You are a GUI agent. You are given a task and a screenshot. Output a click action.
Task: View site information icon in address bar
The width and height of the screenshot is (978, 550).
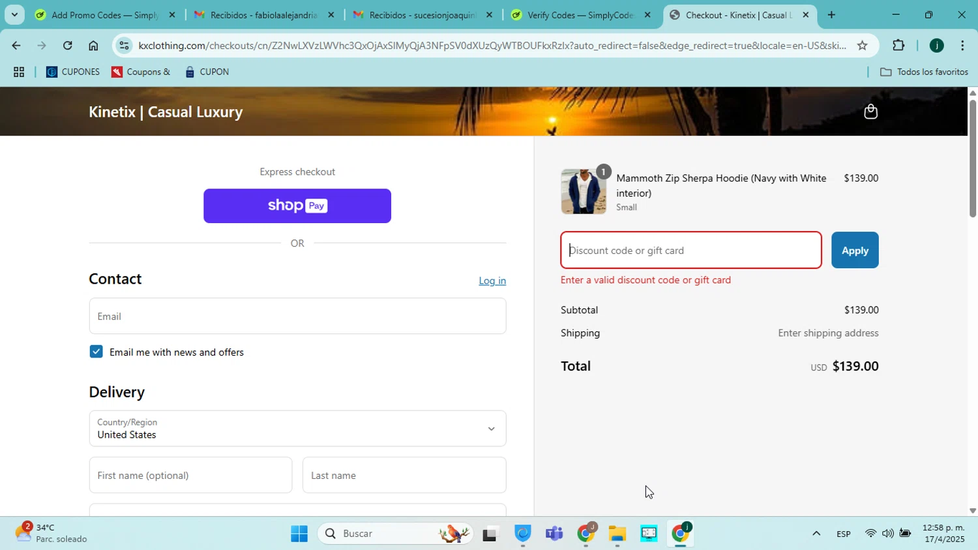124,46
